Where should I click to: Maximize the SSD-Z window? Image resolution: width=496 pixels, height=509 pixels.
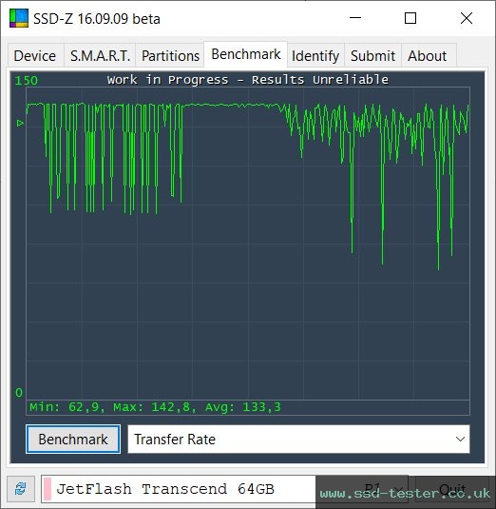[410, 18]
